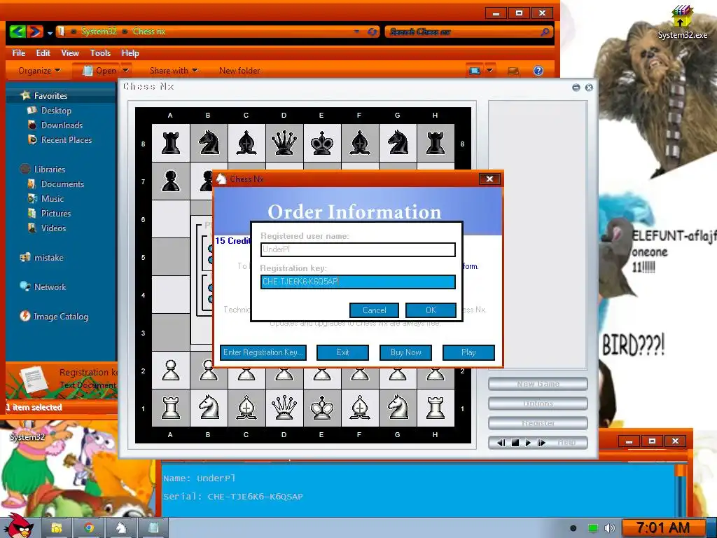The height and width of the screenshot is (538, 717).
Task: Click the Options button in Chess Nx
Action: coord(538,403)
